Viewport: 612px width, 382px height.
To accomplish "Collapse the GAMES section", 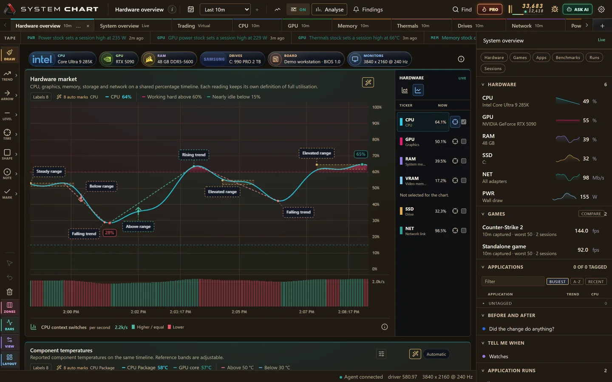I will [x=483, y=214].
